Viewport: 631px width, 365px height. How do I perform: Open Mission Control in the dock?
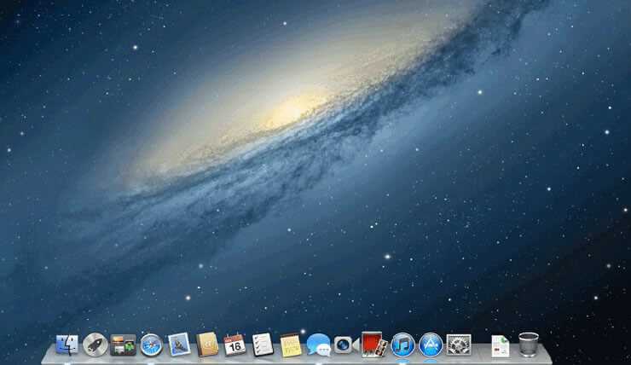pos(123,345)
